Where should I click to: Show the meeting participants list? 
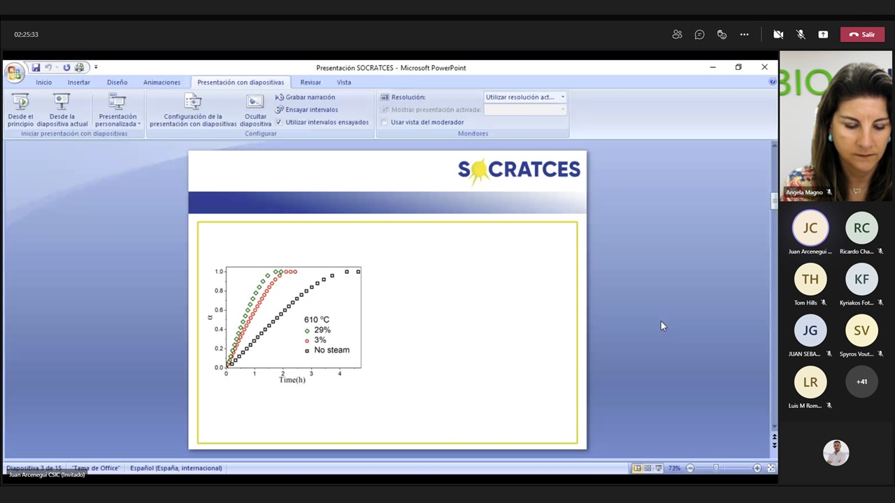point(677,34)
